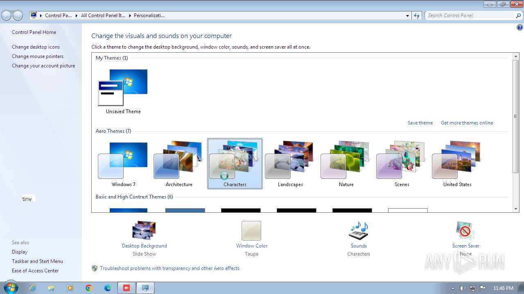The width and height of the screenshot is (524, 294).
Task: Select the Architecture theme
Action: (x=179, y=164)
